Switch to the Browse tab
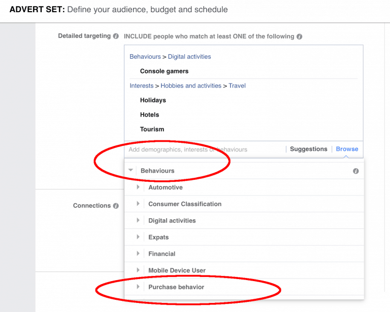The height and width of the screenshot is (312, 390). point(347,149)
